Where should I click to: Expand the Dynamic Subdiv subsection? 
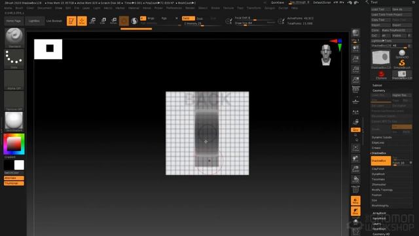point(382,137)
